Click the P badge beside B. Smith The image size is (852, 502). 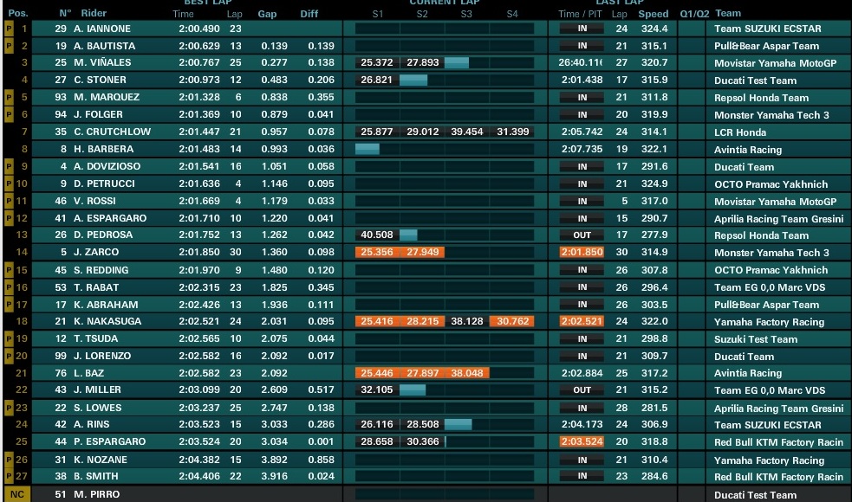(x=9, y=476)
